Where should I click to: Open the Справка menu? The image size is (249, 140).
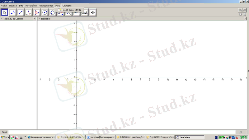click(67, 6)
